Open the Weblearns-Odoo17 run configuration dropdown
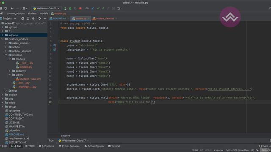271x152 pixels. [x=46, y=8]
